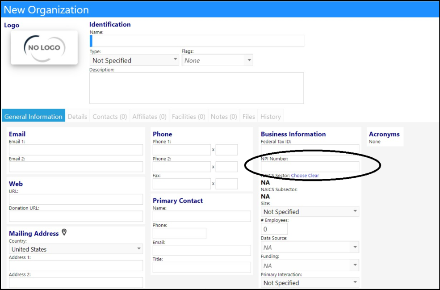
Task: Open the Country dropdown set to United States
Action: [x=76, y=249]
